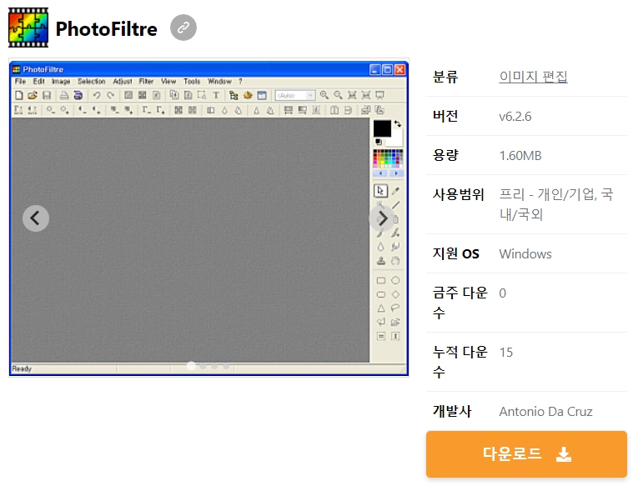Select the Line tool

pos(395,205)
